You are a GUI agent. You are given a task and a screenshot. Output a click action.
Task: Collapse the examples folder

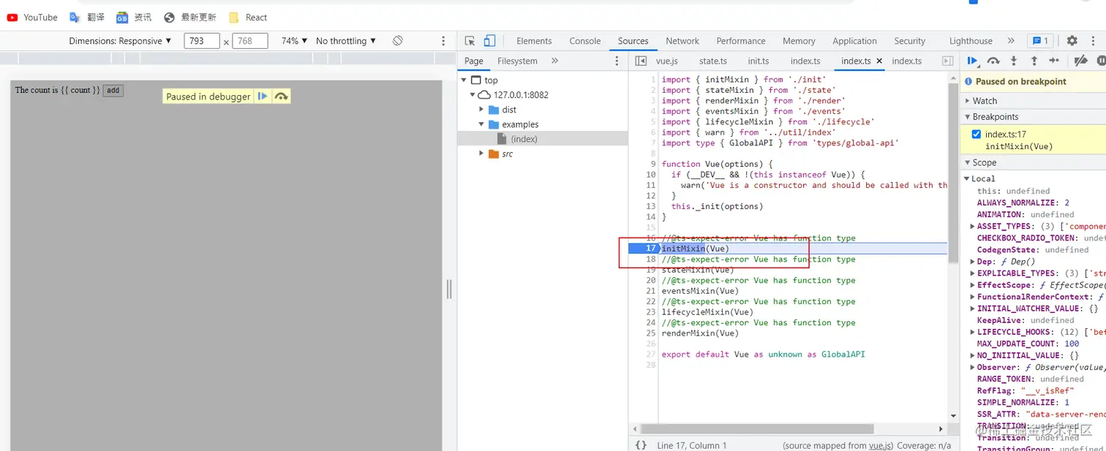[481, 124]
